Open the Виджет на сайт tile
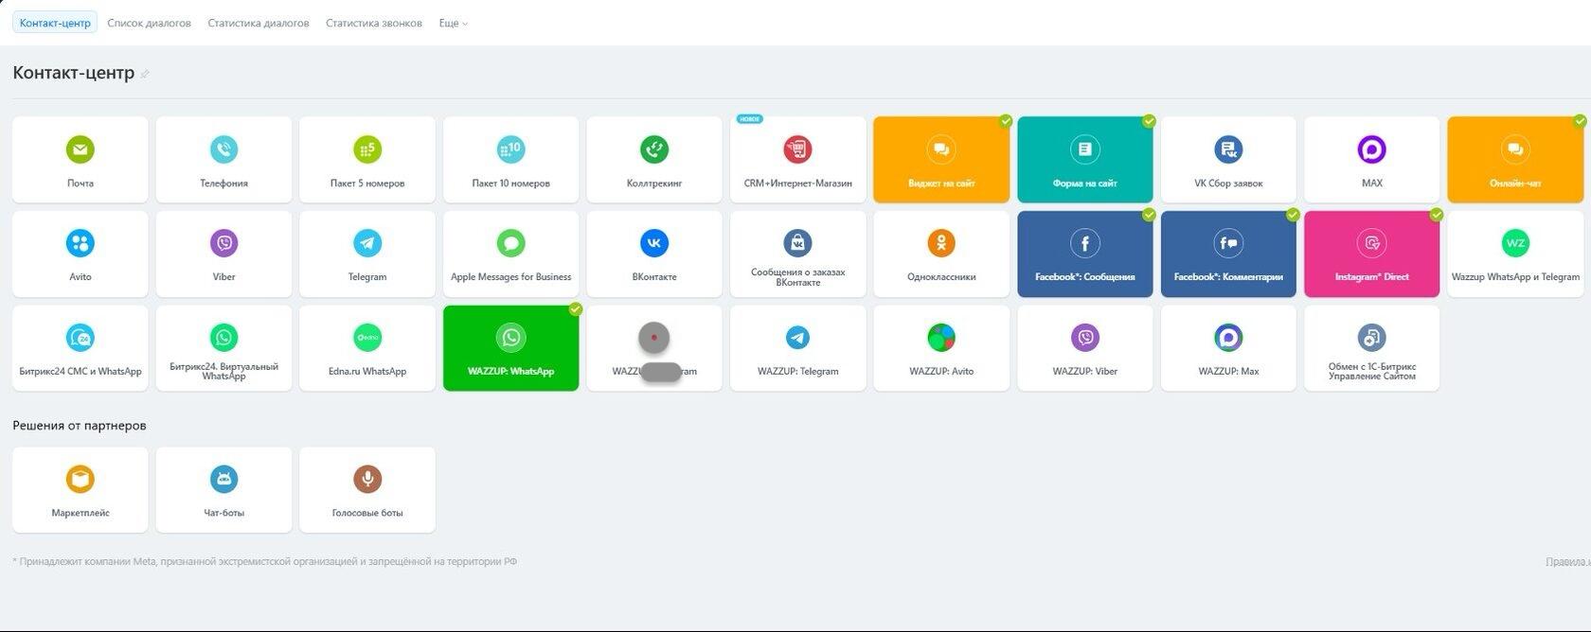The height and width of the screenshot is (632, 1591). click(x=941, y=160)
